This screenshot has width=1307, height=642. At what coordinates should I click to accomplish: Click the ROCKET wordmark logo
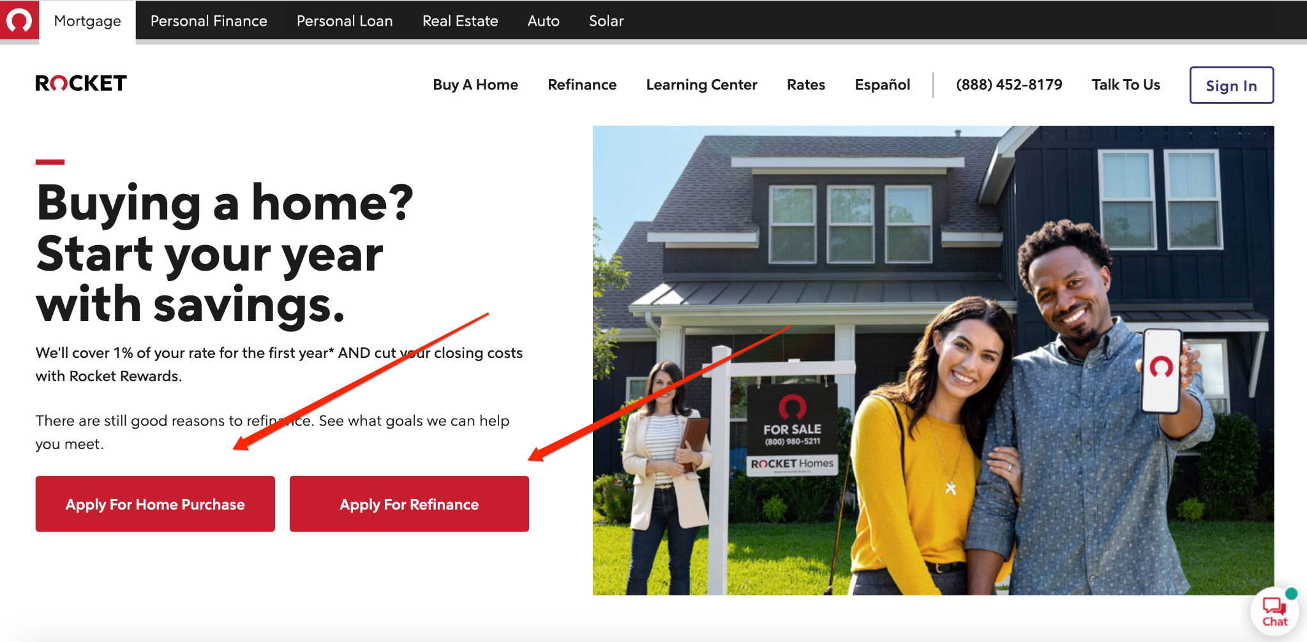(81, 84)
